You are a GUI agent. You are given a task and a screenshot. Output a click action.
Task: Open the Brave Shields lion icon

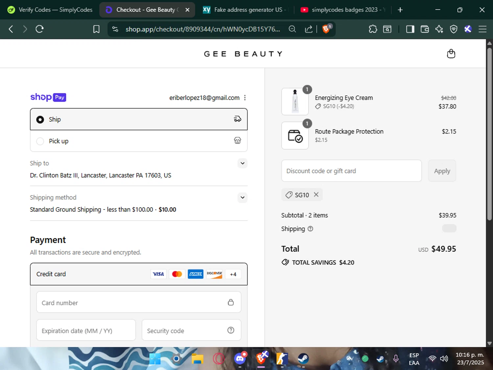pos(326,29)
